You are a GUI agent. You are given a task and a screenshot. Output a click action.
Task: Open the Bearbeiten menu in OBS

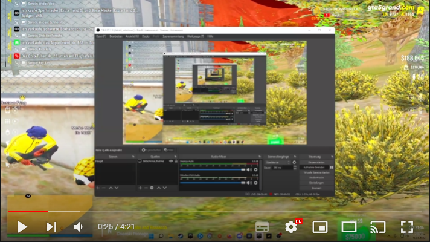coord(116,36)
